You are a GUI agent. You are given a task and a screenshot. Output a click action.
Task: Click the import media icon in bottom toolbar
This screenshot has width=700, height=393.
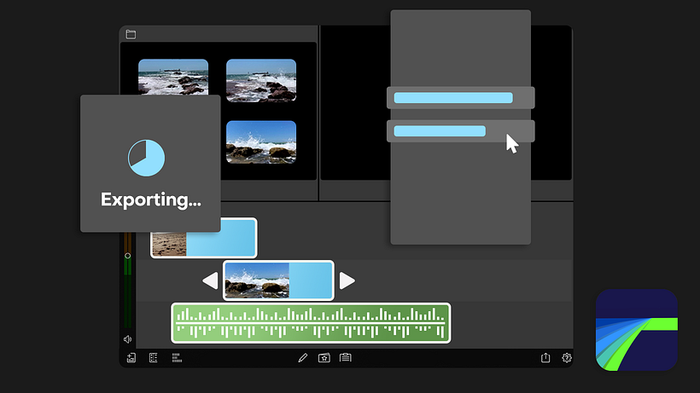pos(131,358)
